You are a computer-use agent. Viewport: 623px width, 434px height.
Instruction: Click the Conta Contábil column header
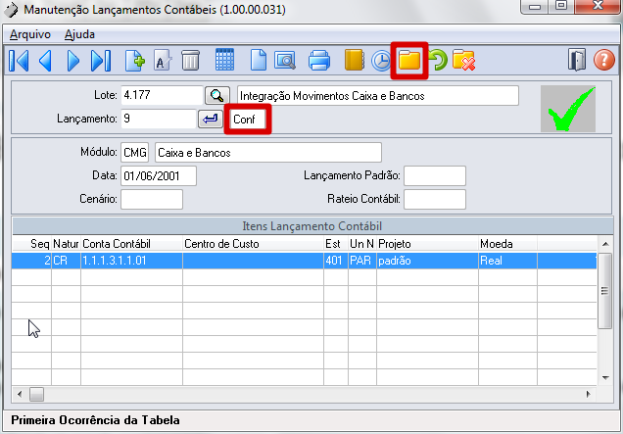coord(131,244)
